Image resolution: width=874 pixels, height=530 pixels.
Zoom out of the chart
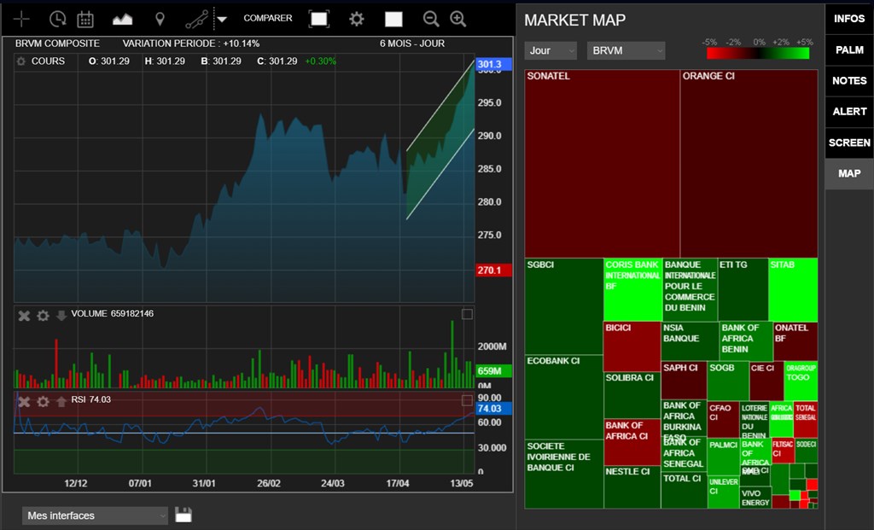pos(431,20)
